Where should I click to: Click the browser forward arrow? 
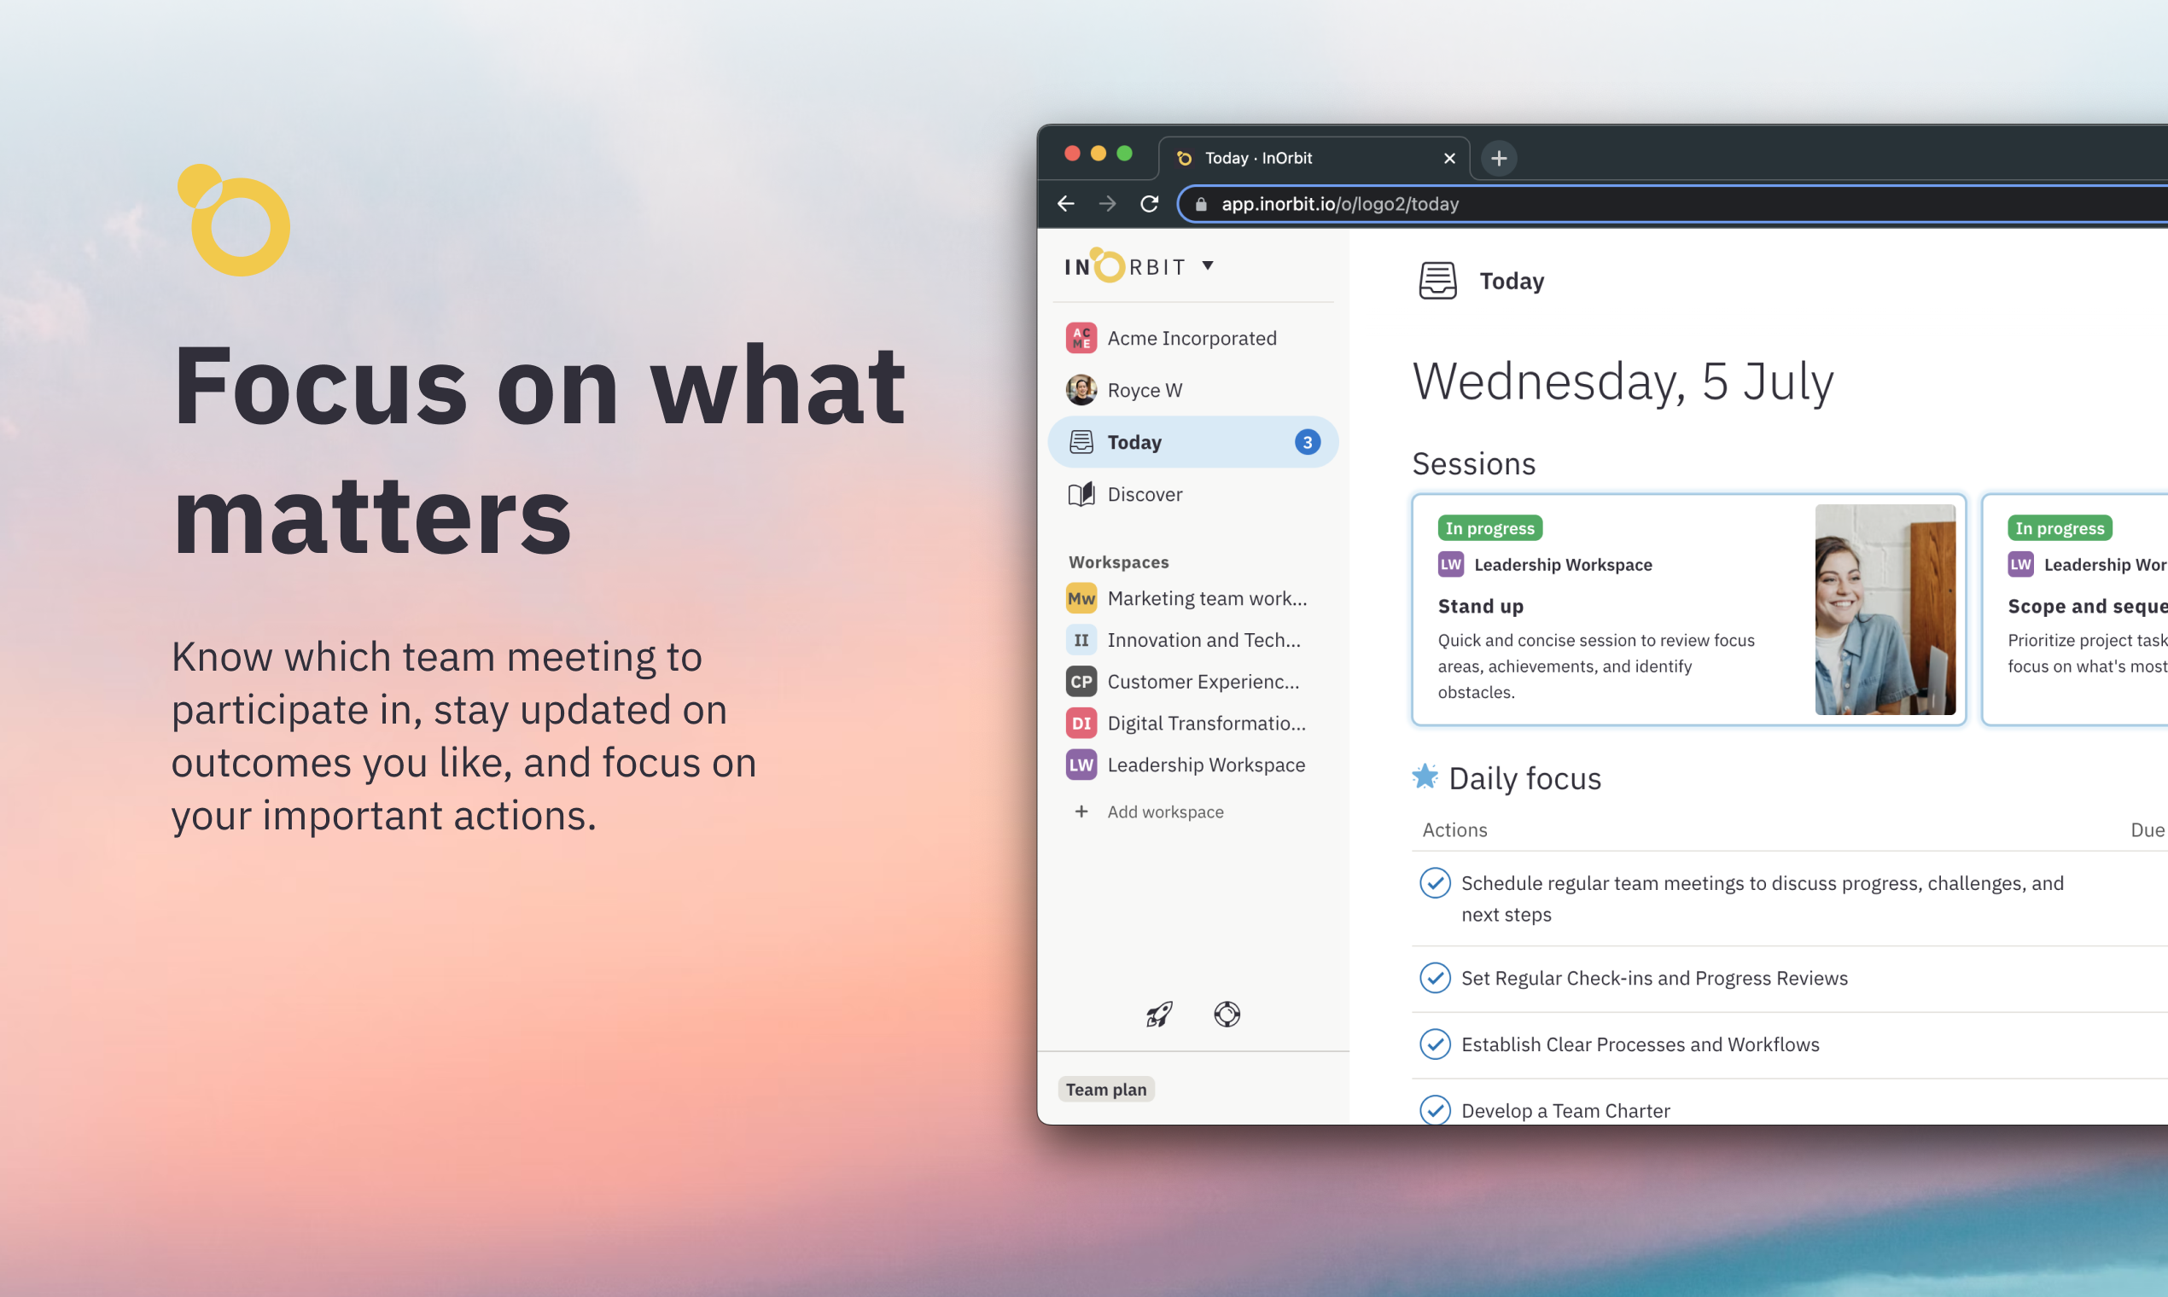tap(1108, 204)
